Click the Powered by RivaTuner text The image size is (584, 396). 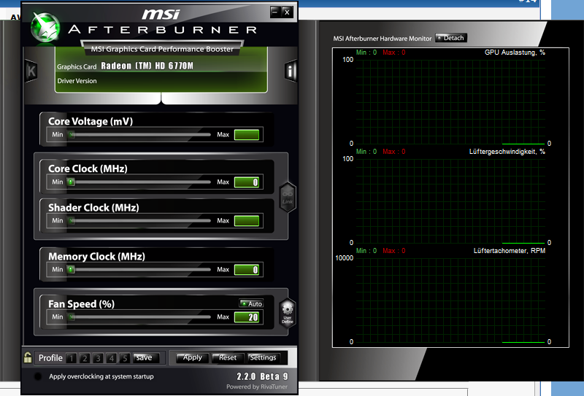(x=257, y=387)
